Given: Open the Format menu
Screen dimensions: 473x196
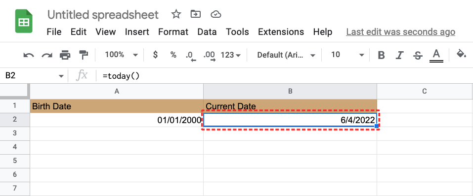Looking at the screenshot, I should click(173, 32).
